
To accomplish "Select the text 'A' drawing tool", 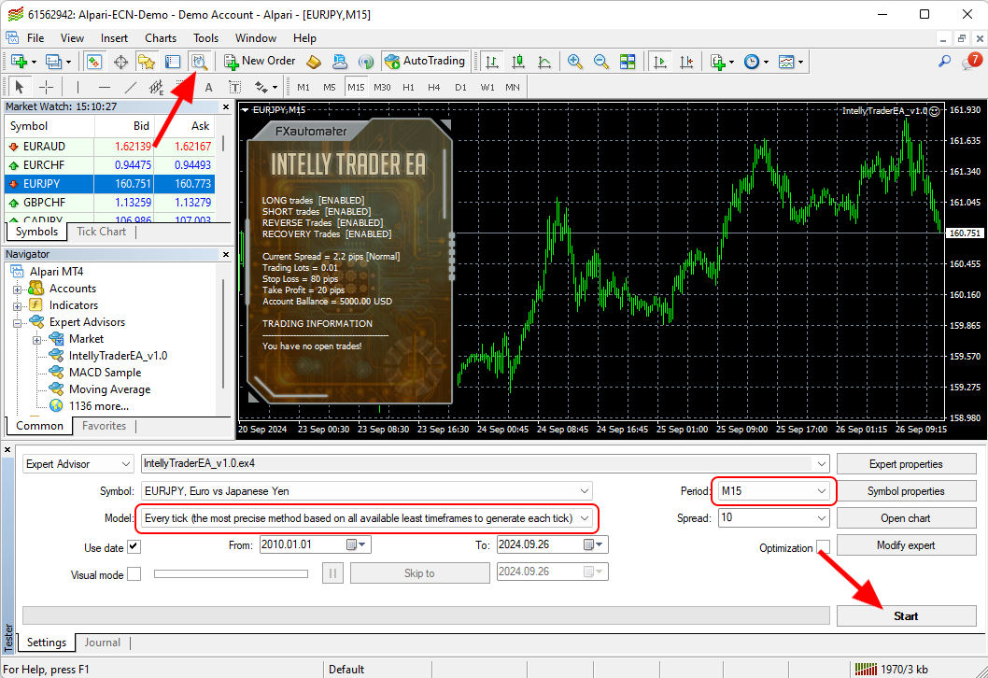I will tap(208, 87).
